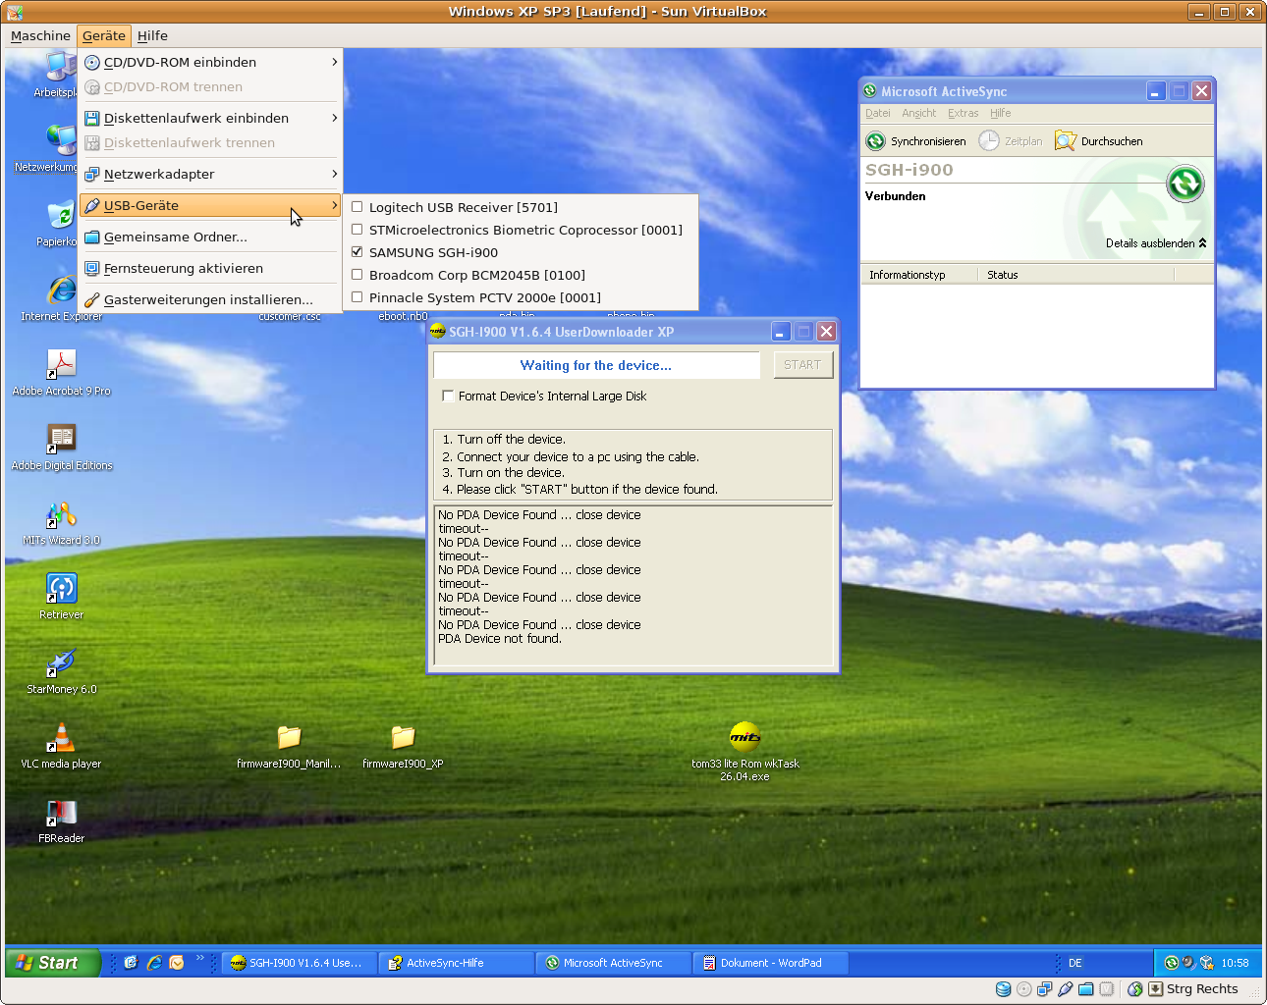The image size is (1267, 1005).
Task: Click the DE language indicator
Action: tap(1075, 963)
